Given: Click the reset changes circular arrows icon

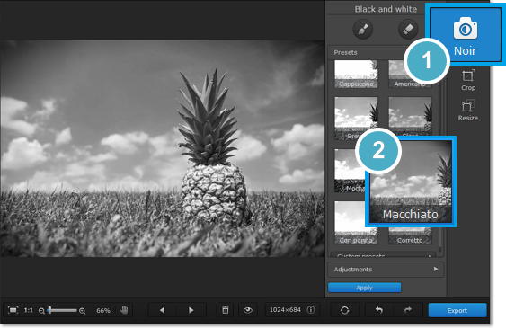Looking at the screenshot, I should 344,310.
